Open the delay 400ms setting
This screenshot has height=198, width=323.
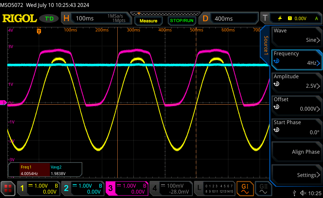pos(228,19)
